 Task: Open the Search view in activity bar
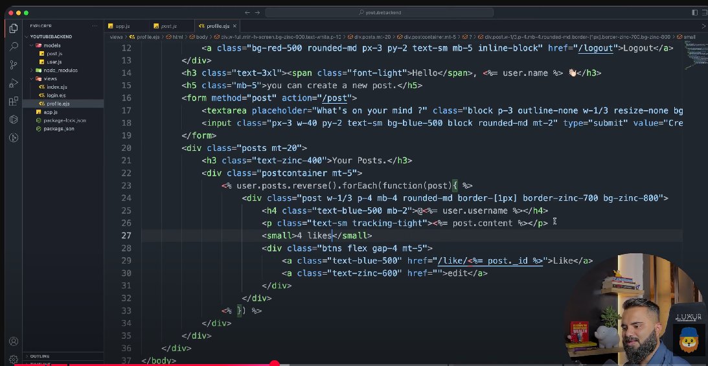(14, 46)
